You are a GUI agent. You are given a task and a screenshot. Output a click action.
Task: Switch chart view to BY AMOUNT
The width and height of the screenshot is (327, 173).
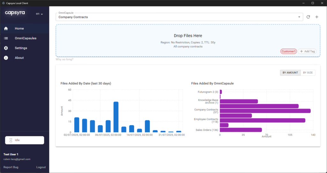point(290,73)
